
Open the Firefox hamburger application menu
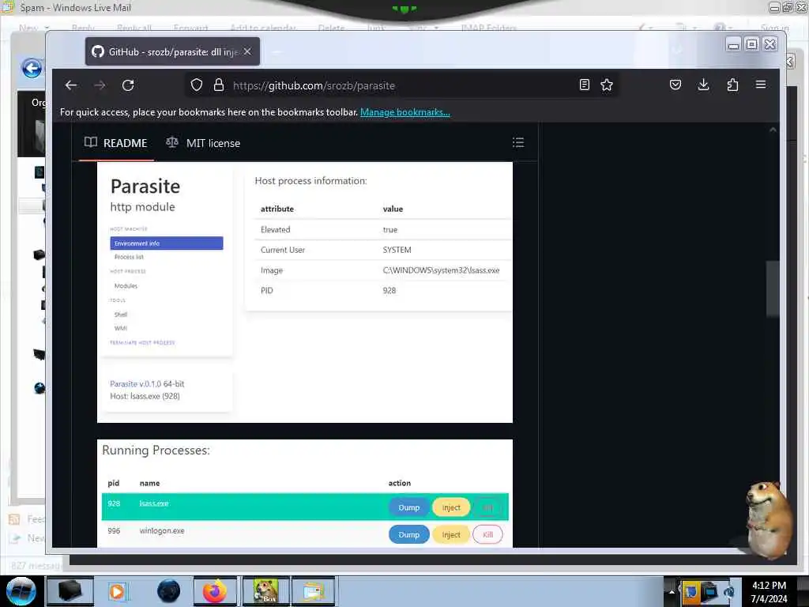tap(761, 85)
